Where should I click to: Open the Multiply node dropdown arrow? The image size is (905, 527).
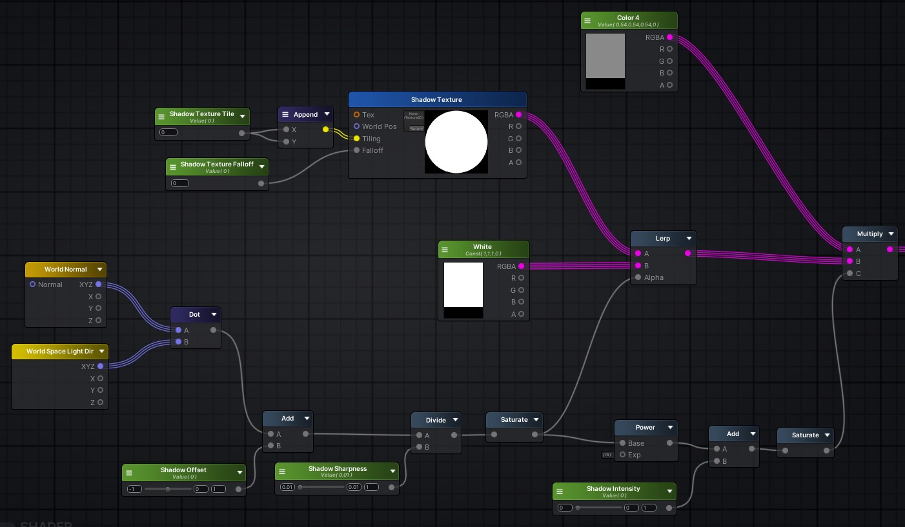click(891, 234)
